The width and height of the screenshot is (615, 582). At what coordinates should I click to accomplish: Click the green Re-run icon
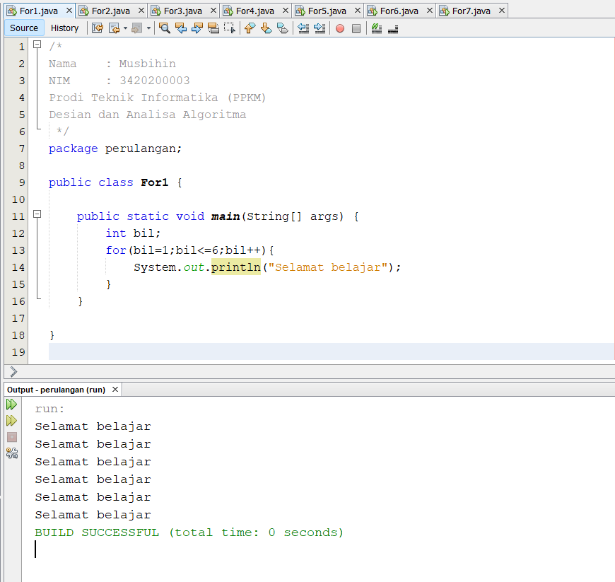coord(12,405)
